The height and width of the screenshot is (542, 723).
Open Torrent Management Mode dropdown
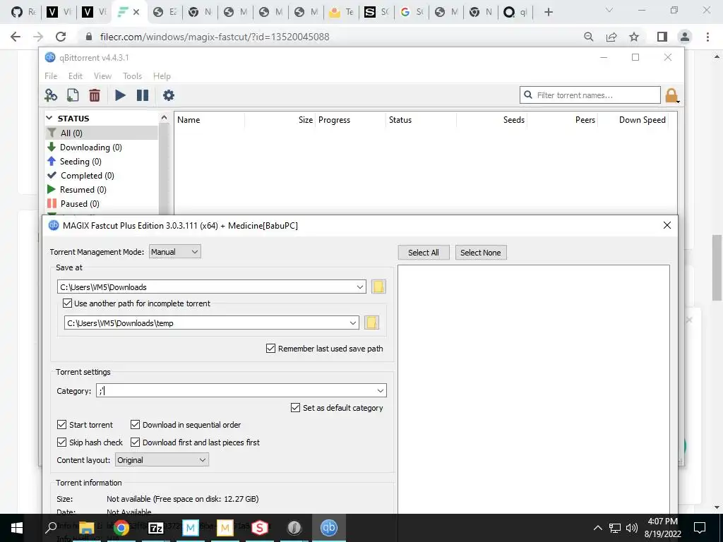[x=175, y=252]
